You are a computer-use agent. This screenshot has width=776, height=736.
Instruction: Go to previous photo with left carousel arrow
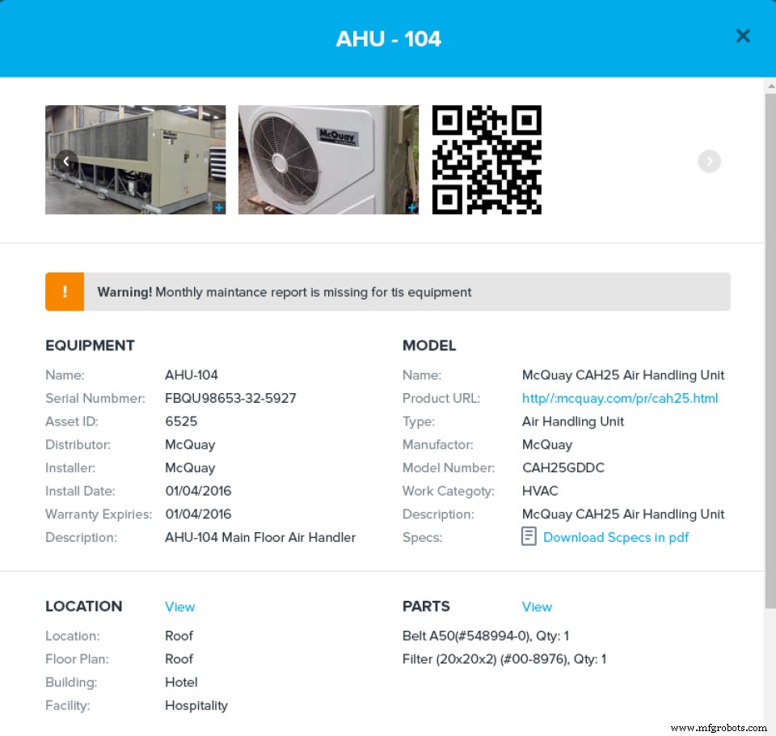(66, 161)
